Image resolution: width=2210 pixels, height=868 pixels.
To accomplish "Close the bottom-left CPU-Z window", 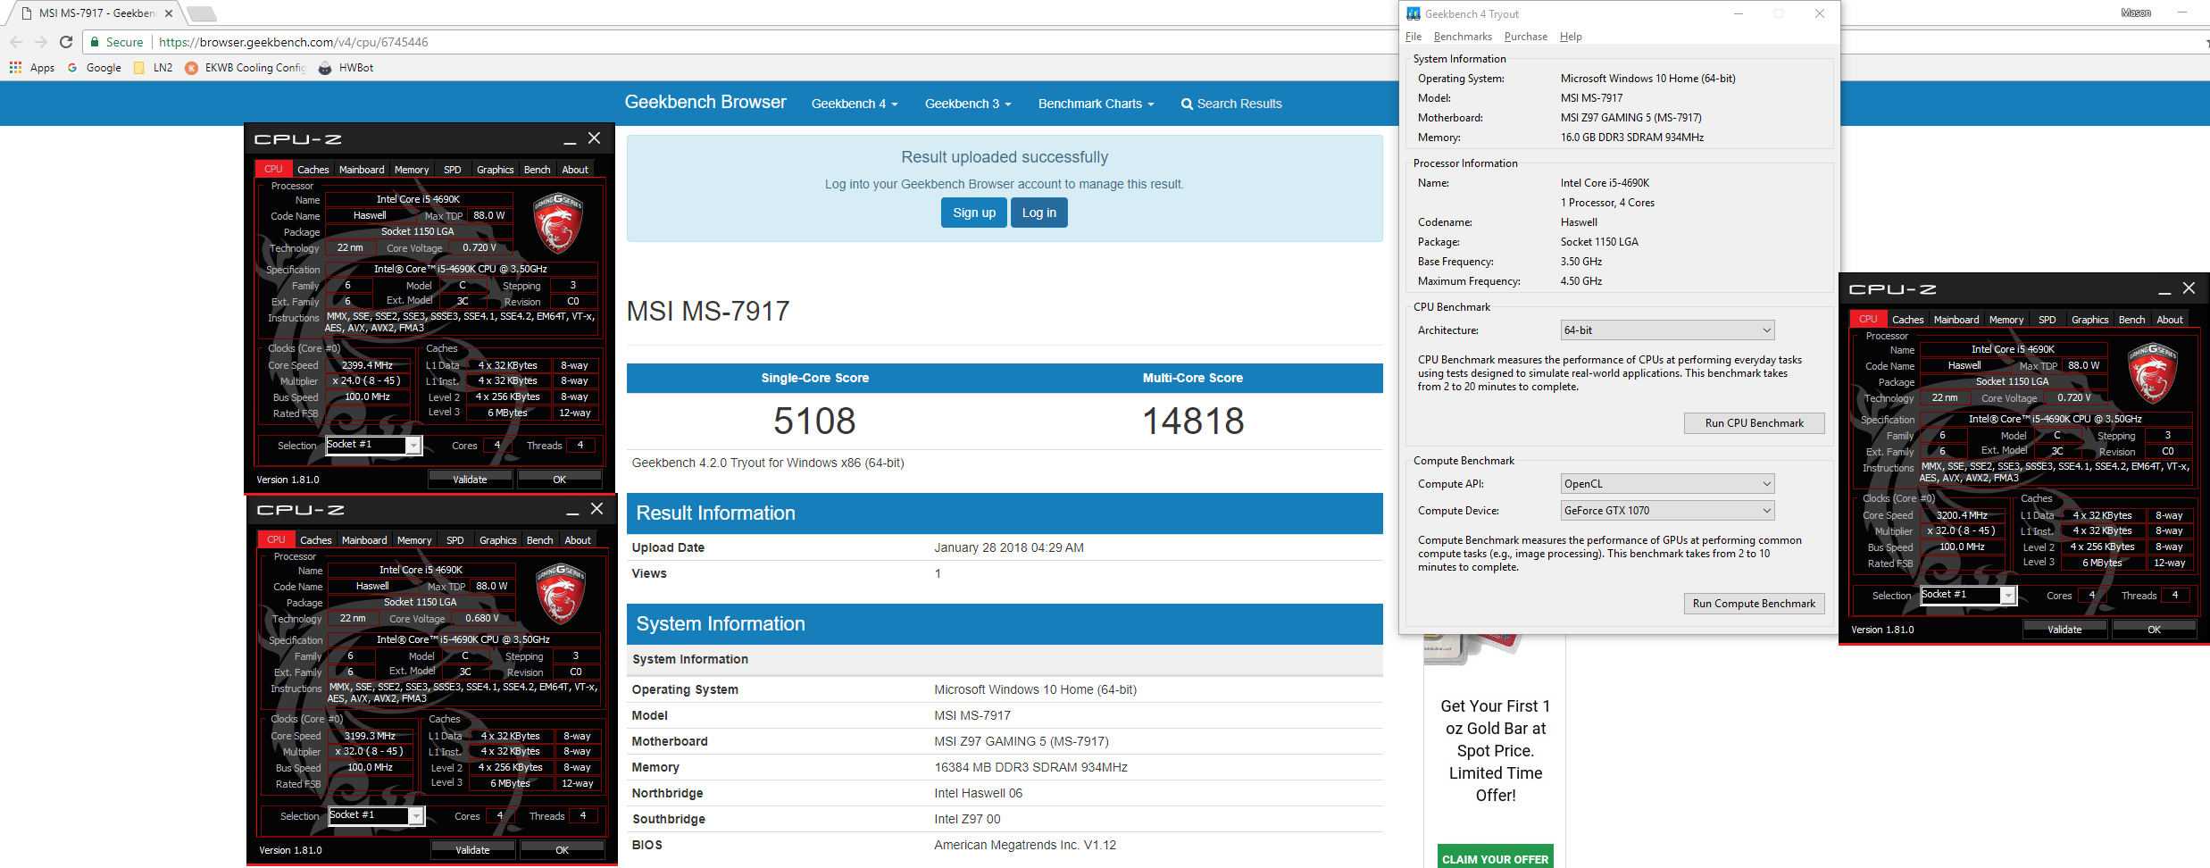I will tap(597, 509).
